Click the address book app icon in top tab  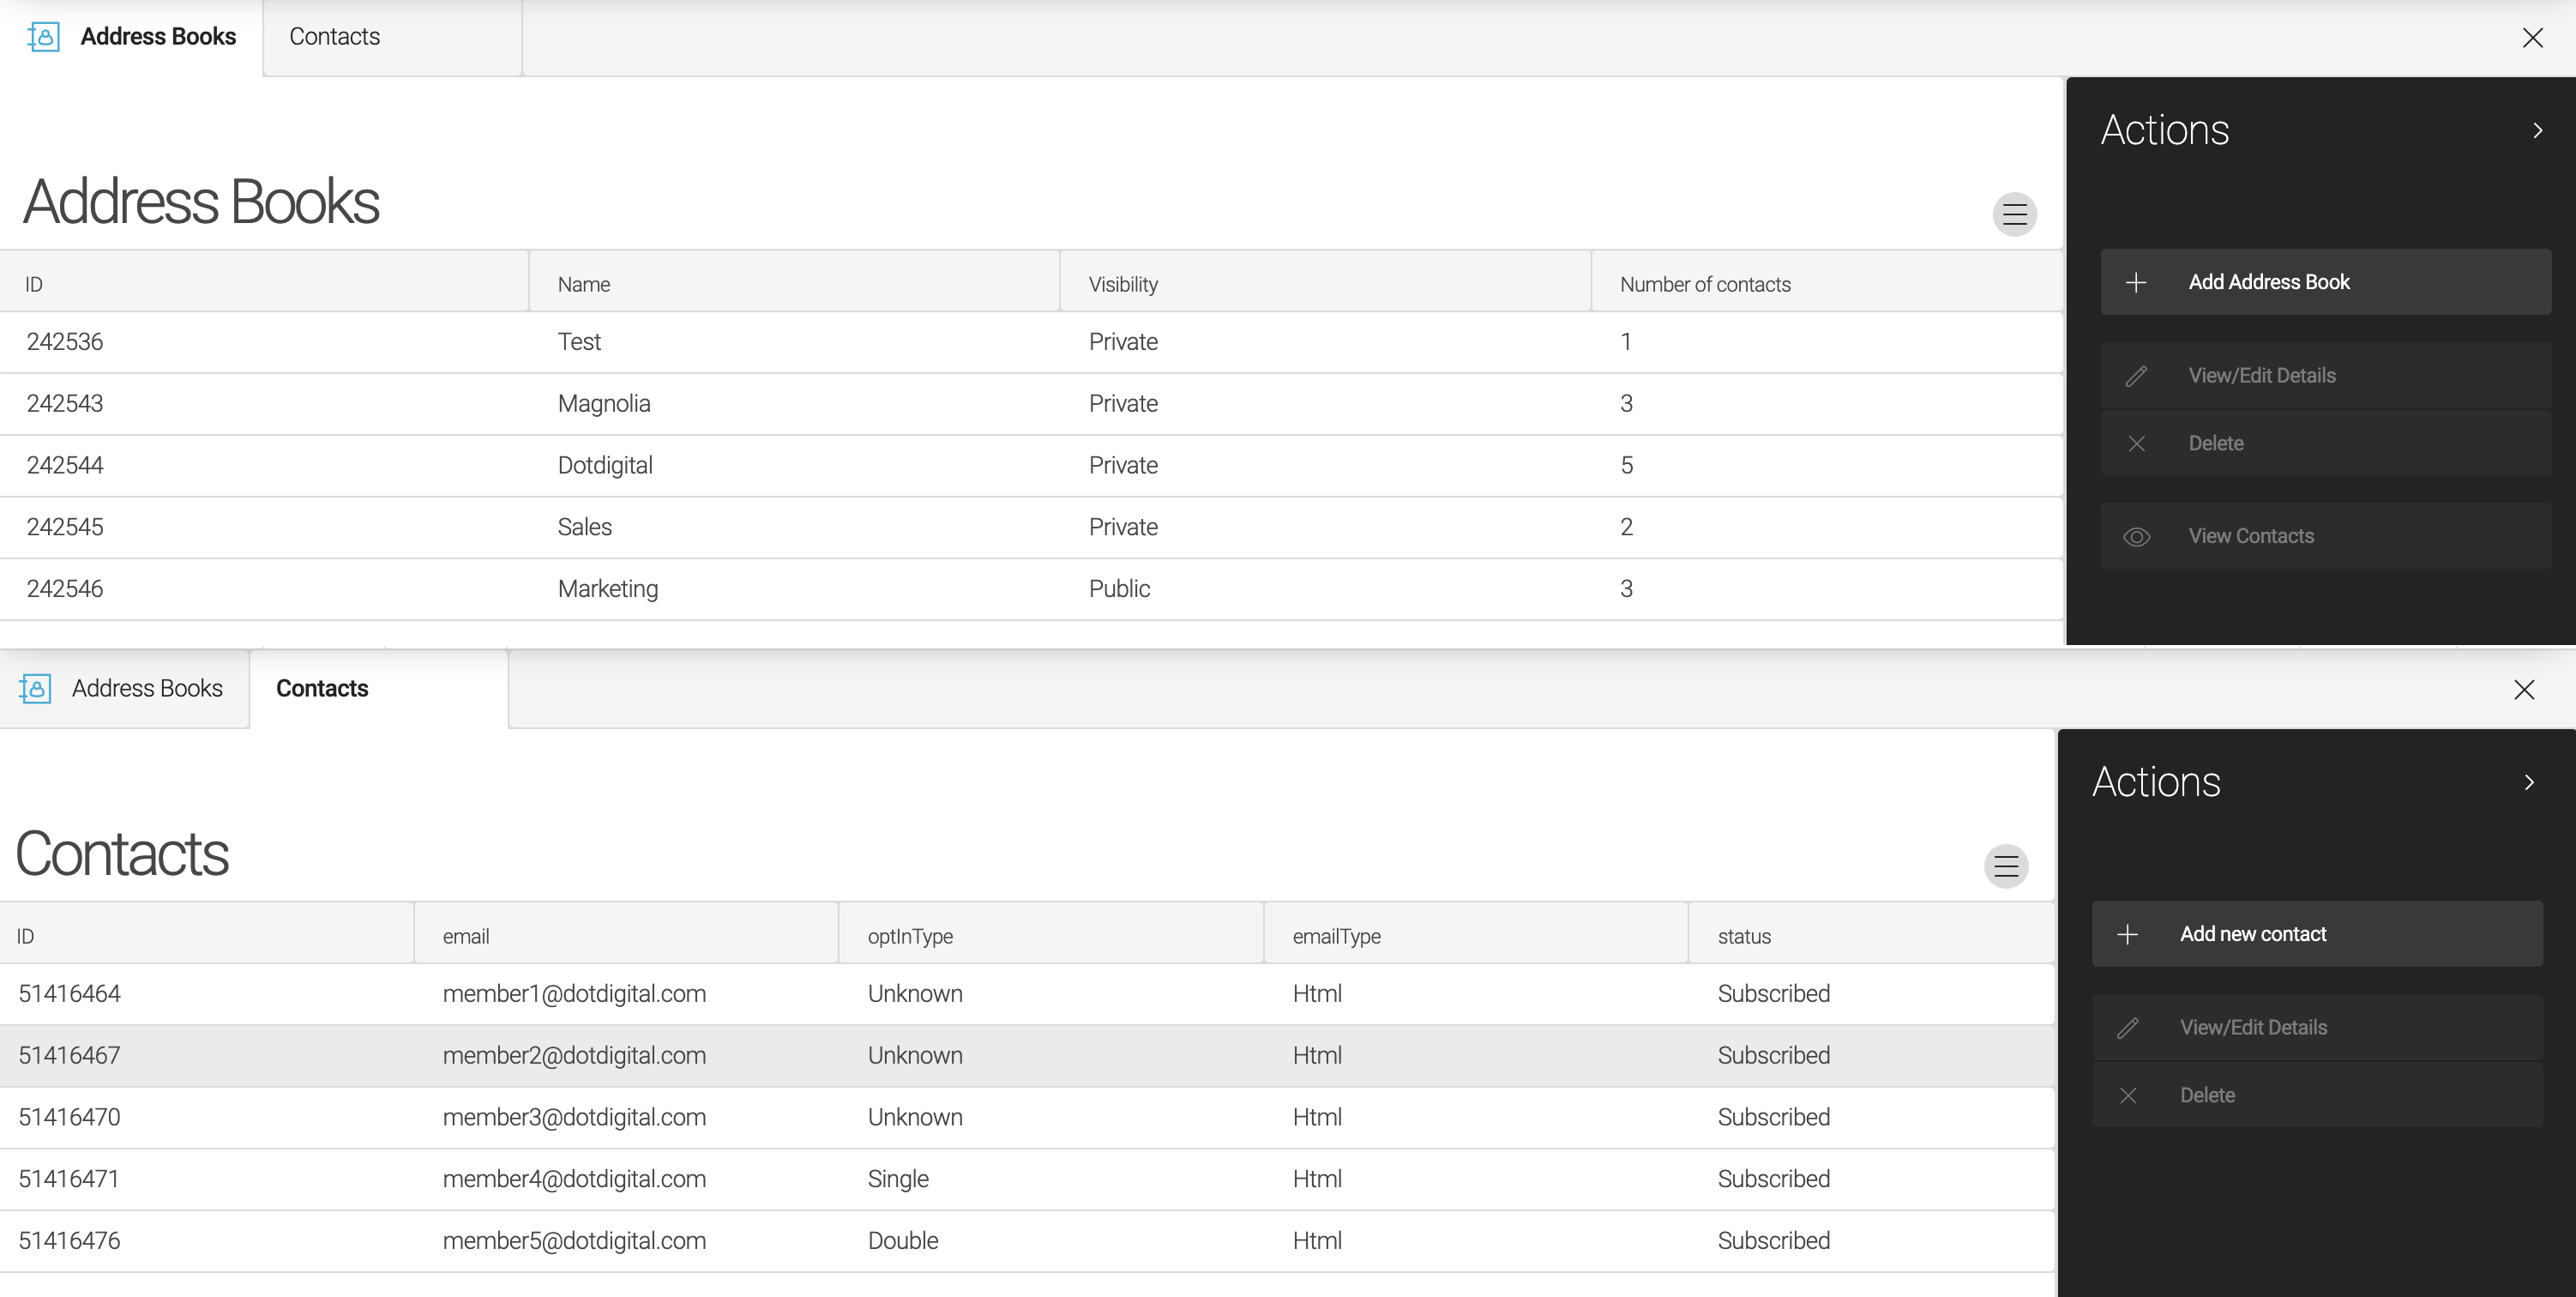(43, 37)
